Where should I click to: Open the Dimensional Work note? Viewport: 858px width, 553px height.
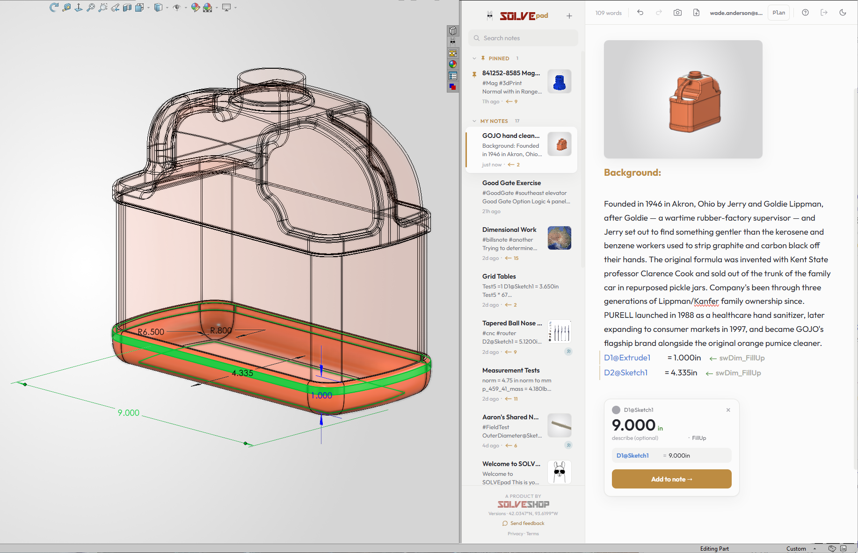coord(522,243)
